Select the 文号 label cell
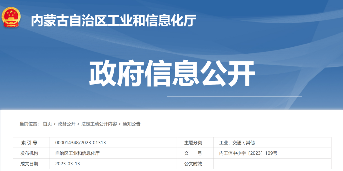Viewport: 343px width, 171px height. click(195, 153)
